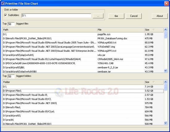Select the Microsoft Visual Studio 8\VC\ folder row

(x=83, y=99)
